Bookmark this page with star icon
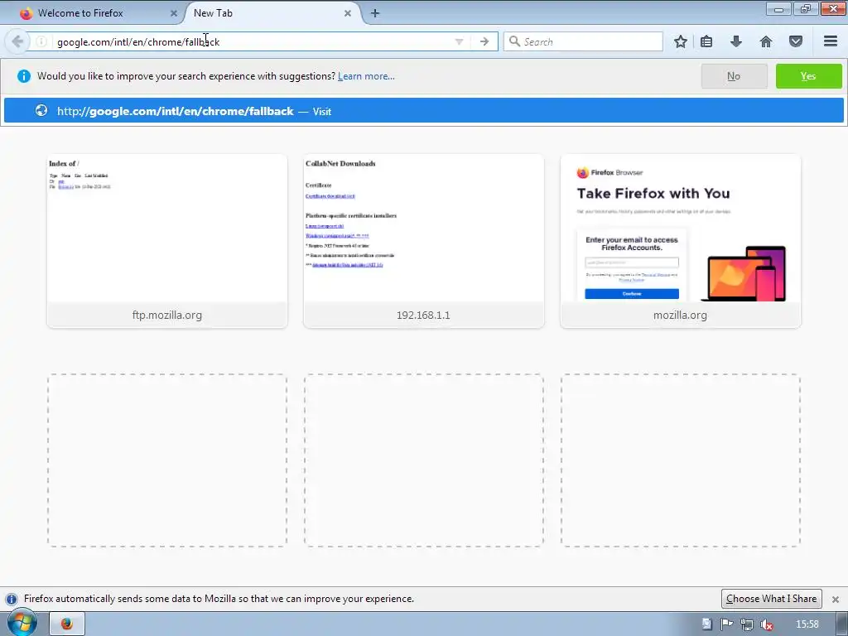This screenshot has height=636, width=848. [x=681, y=41]
